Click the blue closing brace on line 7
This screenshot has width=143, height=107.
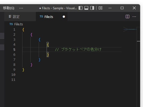pos(39,60)
